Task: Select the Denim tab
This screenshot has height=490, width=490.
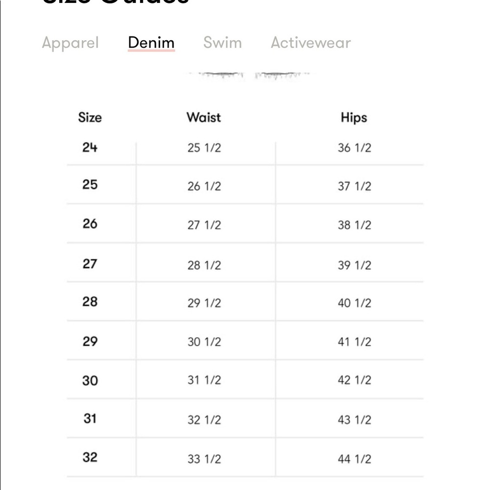Action: 151,43
